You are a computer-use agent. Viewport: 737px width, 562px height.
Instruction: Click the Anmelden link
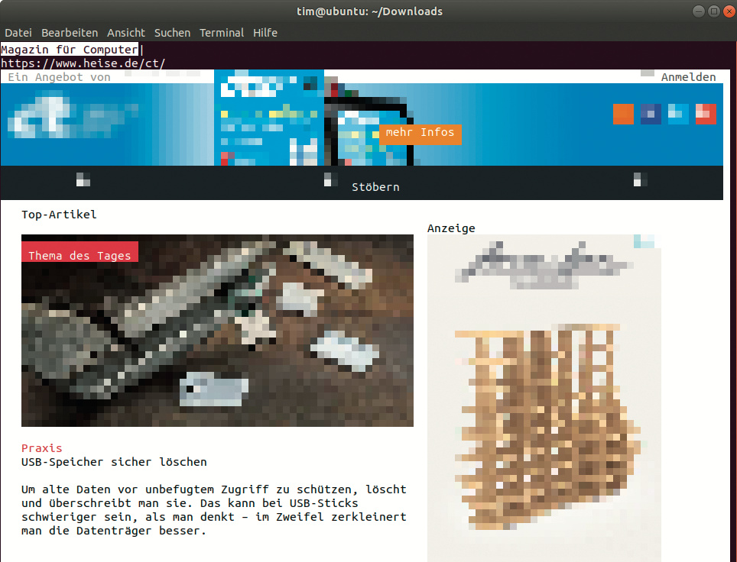[688, 77]
